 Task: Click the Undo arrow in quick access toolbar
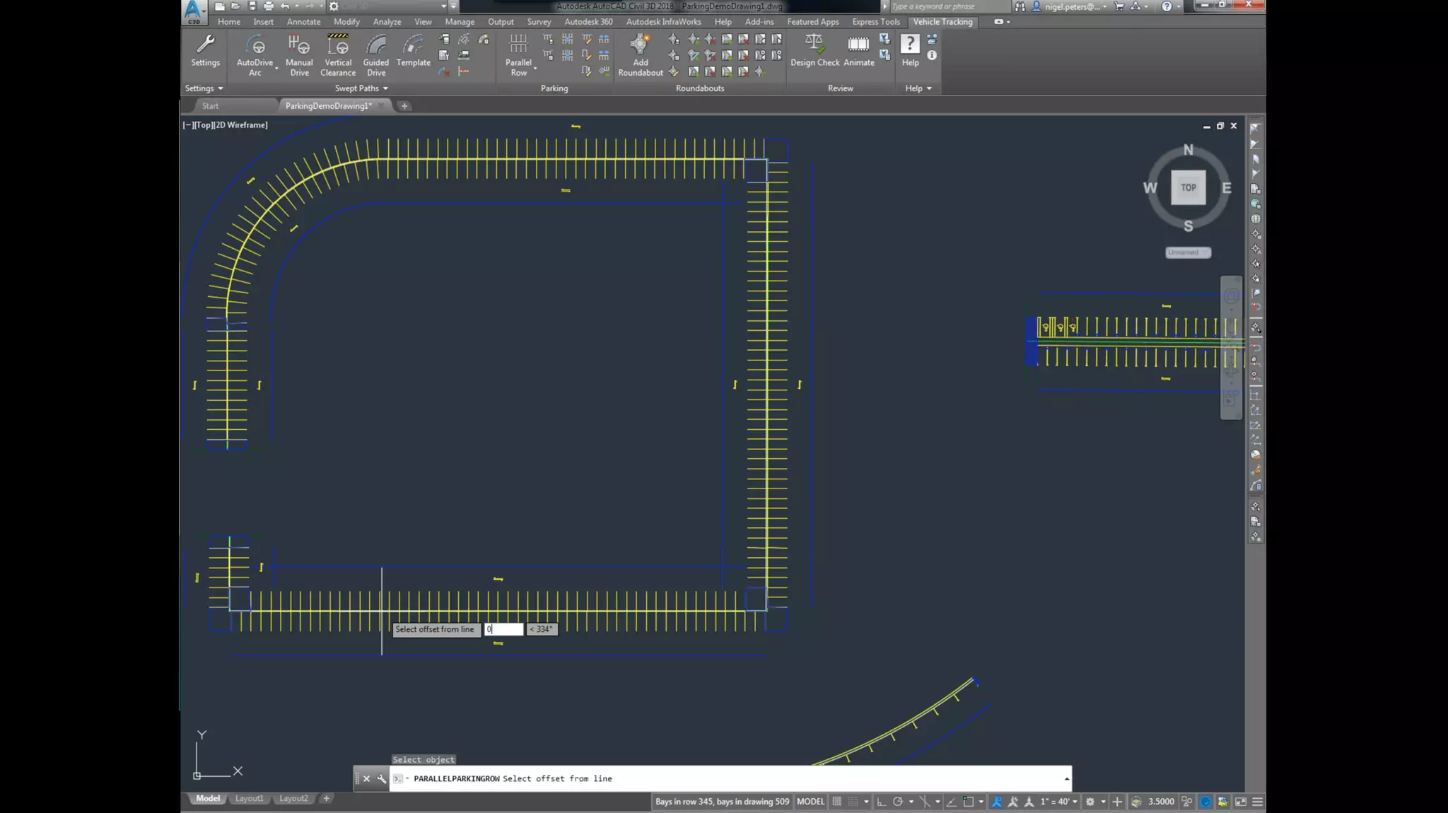point(284,6)
